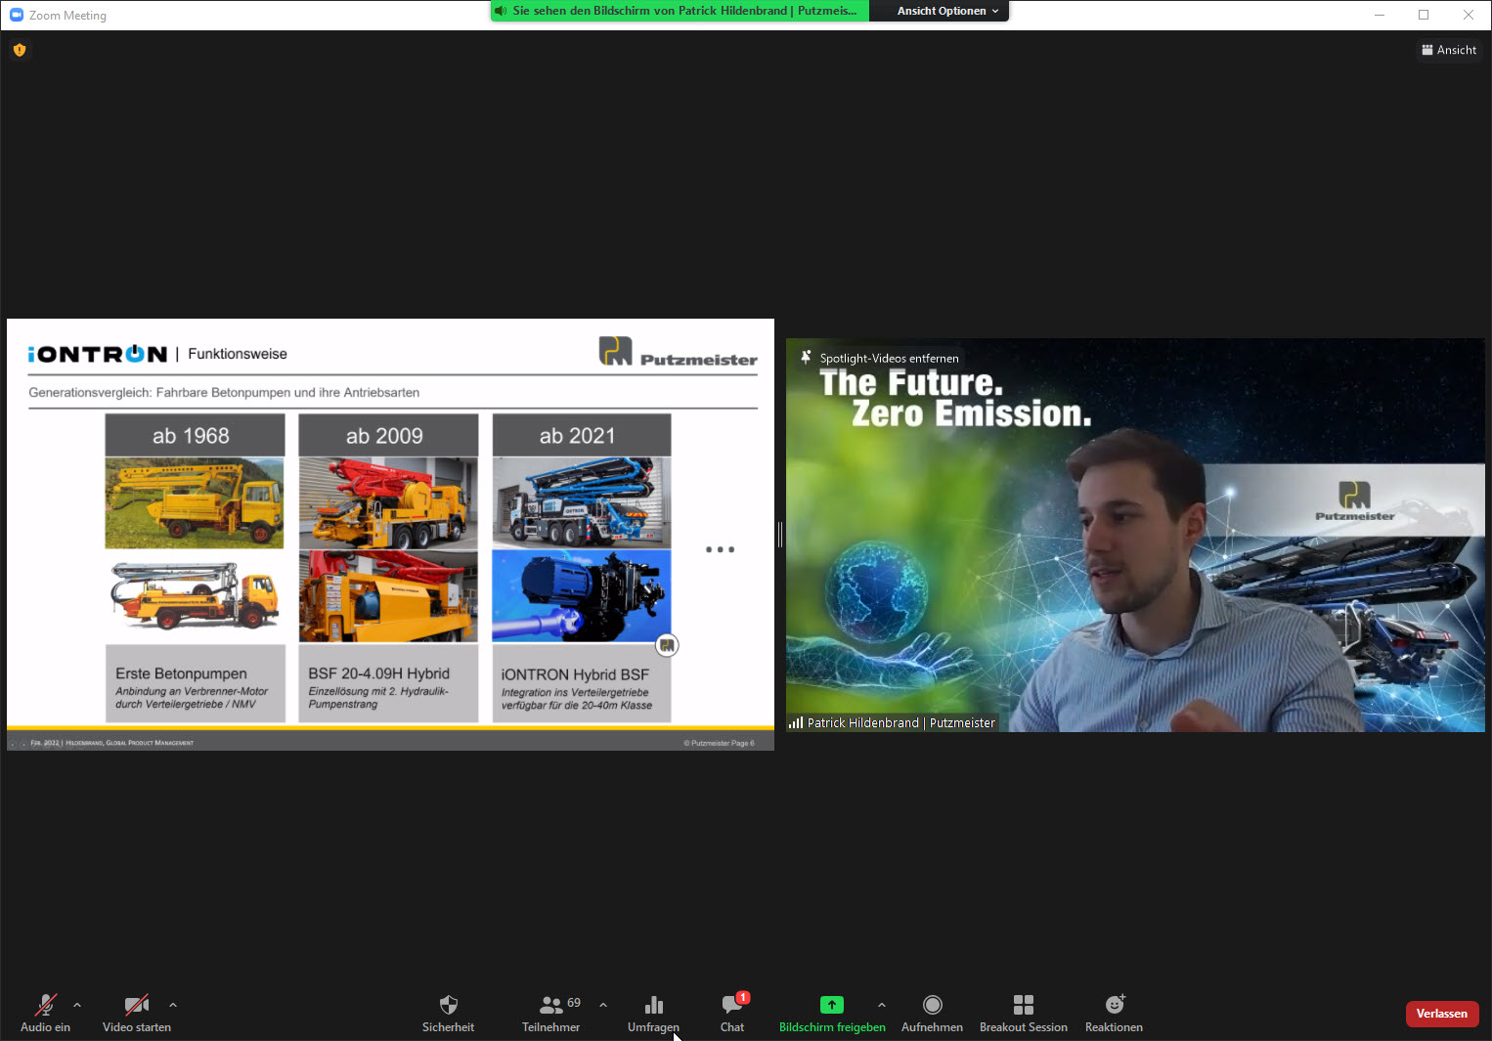
Task: Open Breakout Session rooms
Action: [1024, 1014]
